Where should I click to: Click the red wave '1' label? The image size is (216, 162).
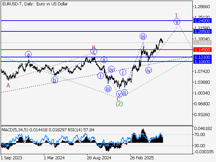tap(176, 15)
